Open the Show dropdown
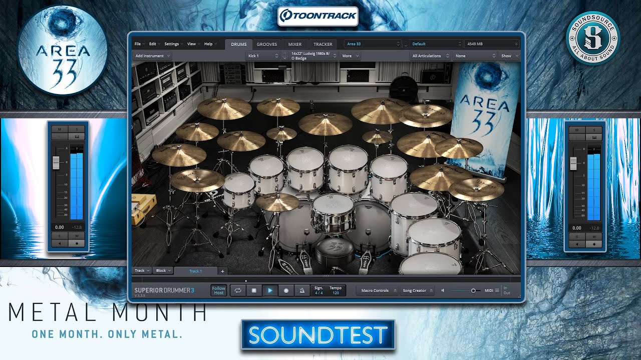This screenshot has width=641, height=360. tap(509, 56)
